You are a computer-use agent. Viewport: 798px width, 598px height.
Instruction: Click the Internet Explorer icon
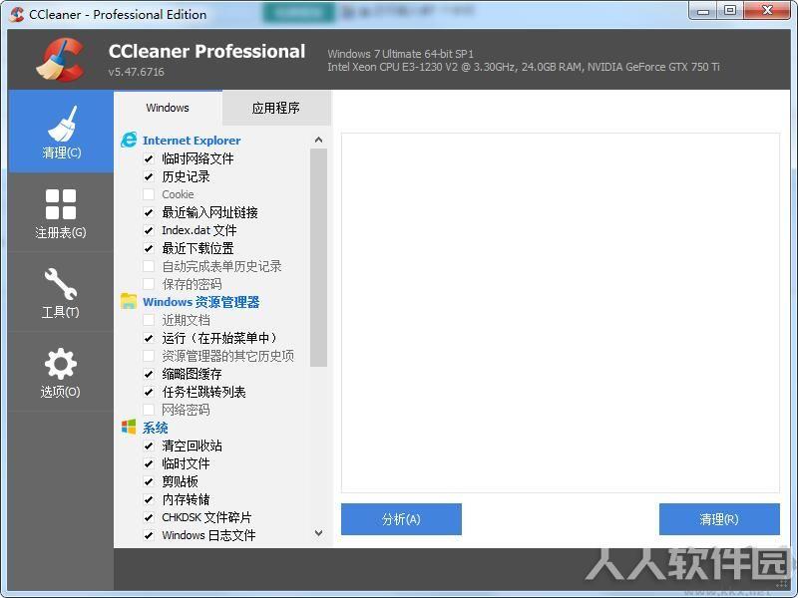(129, 140)
